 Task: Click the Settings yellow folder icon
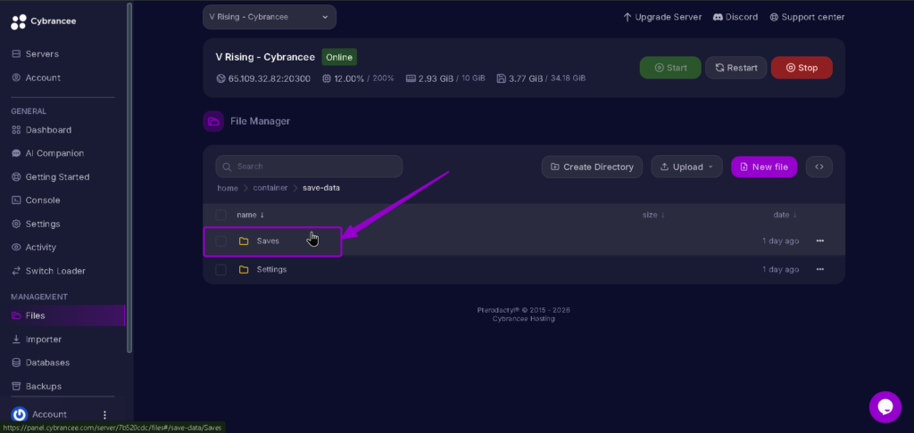(x=244, y=269)
